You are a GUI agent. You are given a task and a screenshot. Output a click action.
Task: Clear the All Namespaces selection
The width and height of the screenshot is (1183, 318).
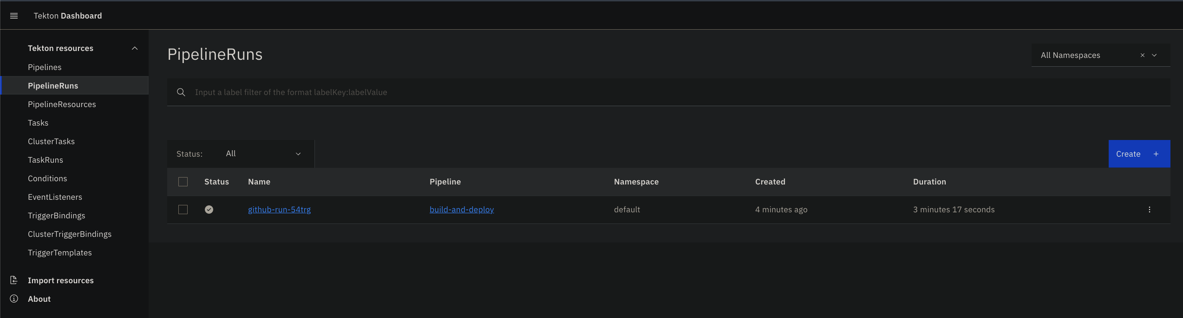pos(1143,55)
